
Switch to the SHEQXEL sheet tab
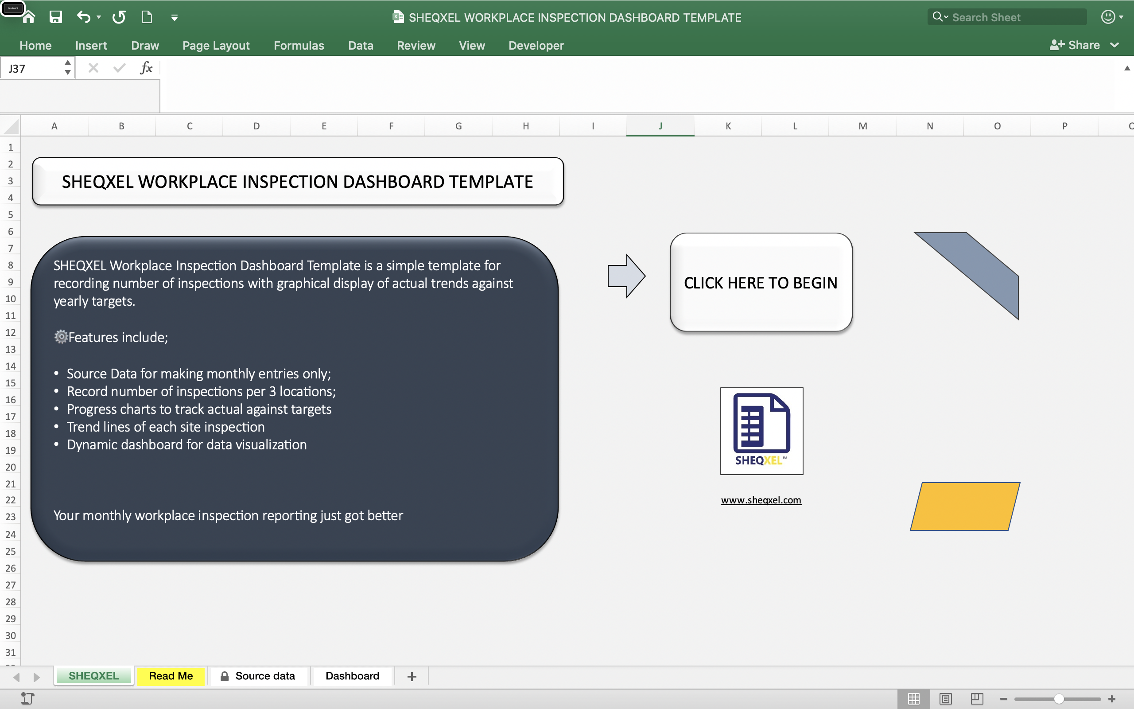94,676
